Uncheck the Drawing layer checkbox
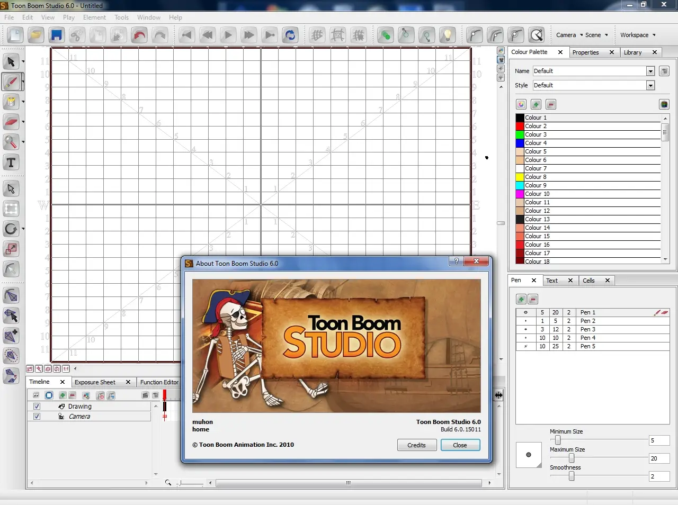The width and height of the screenshot is (678, 505). coord(37,407)
